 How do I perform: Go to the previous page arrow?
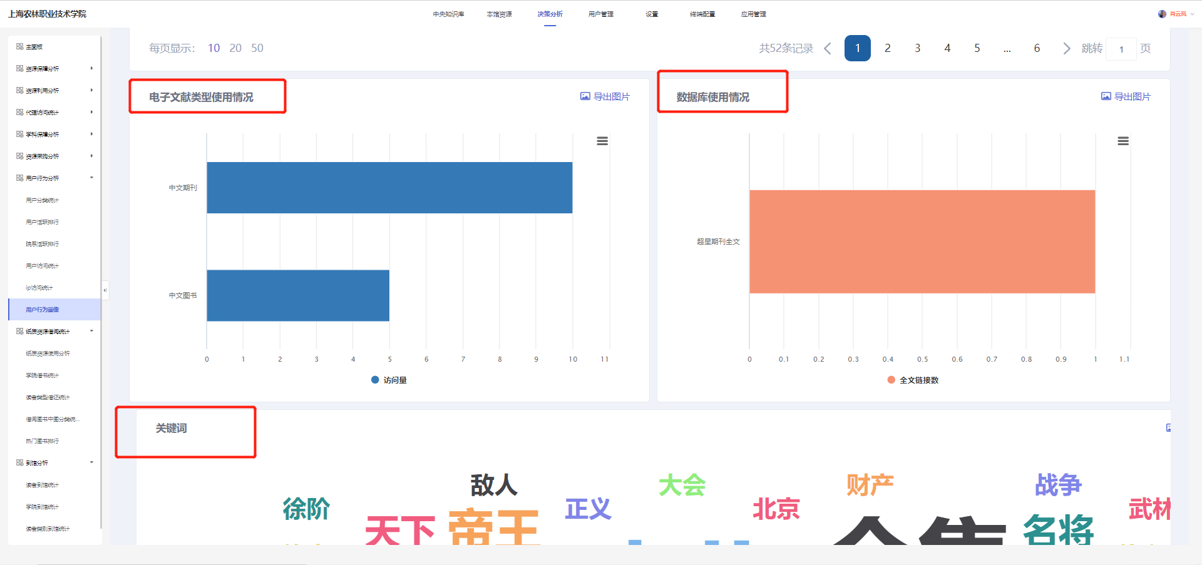tap(828, 48)
